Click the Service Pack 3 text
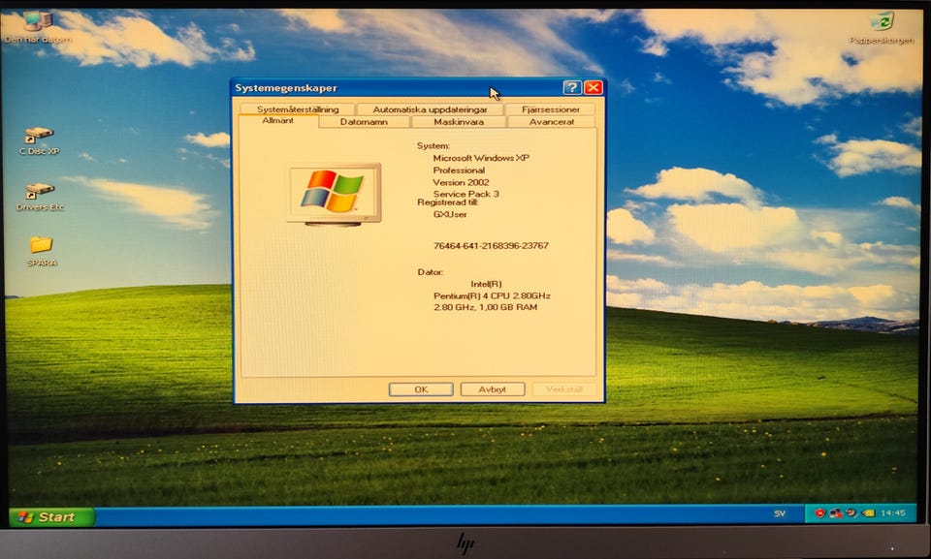The height and width of the screenshot is (559, 931). 466,194
